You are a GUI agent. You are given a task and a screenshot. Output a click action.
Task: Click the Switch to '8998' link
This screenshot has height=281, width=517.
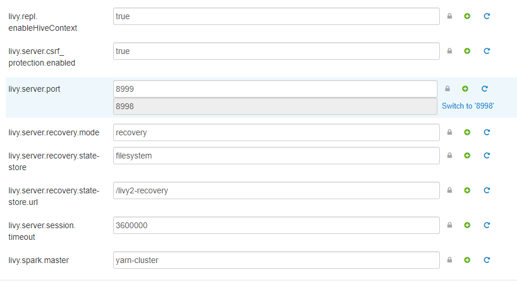tap(468, 106)
